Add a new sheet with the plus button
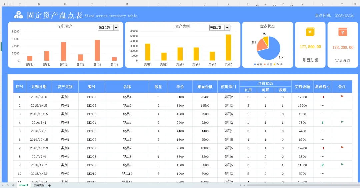The height and width of the screenshot is (188, 360). point(49,185)
